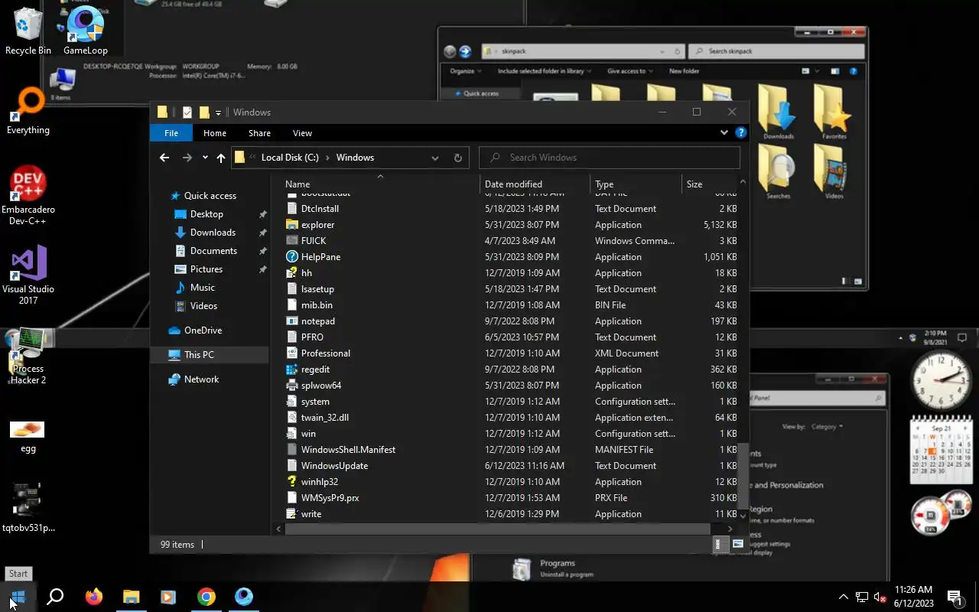Select the winhlp32 application icon
979x612 pixels.
coord(291,482)
